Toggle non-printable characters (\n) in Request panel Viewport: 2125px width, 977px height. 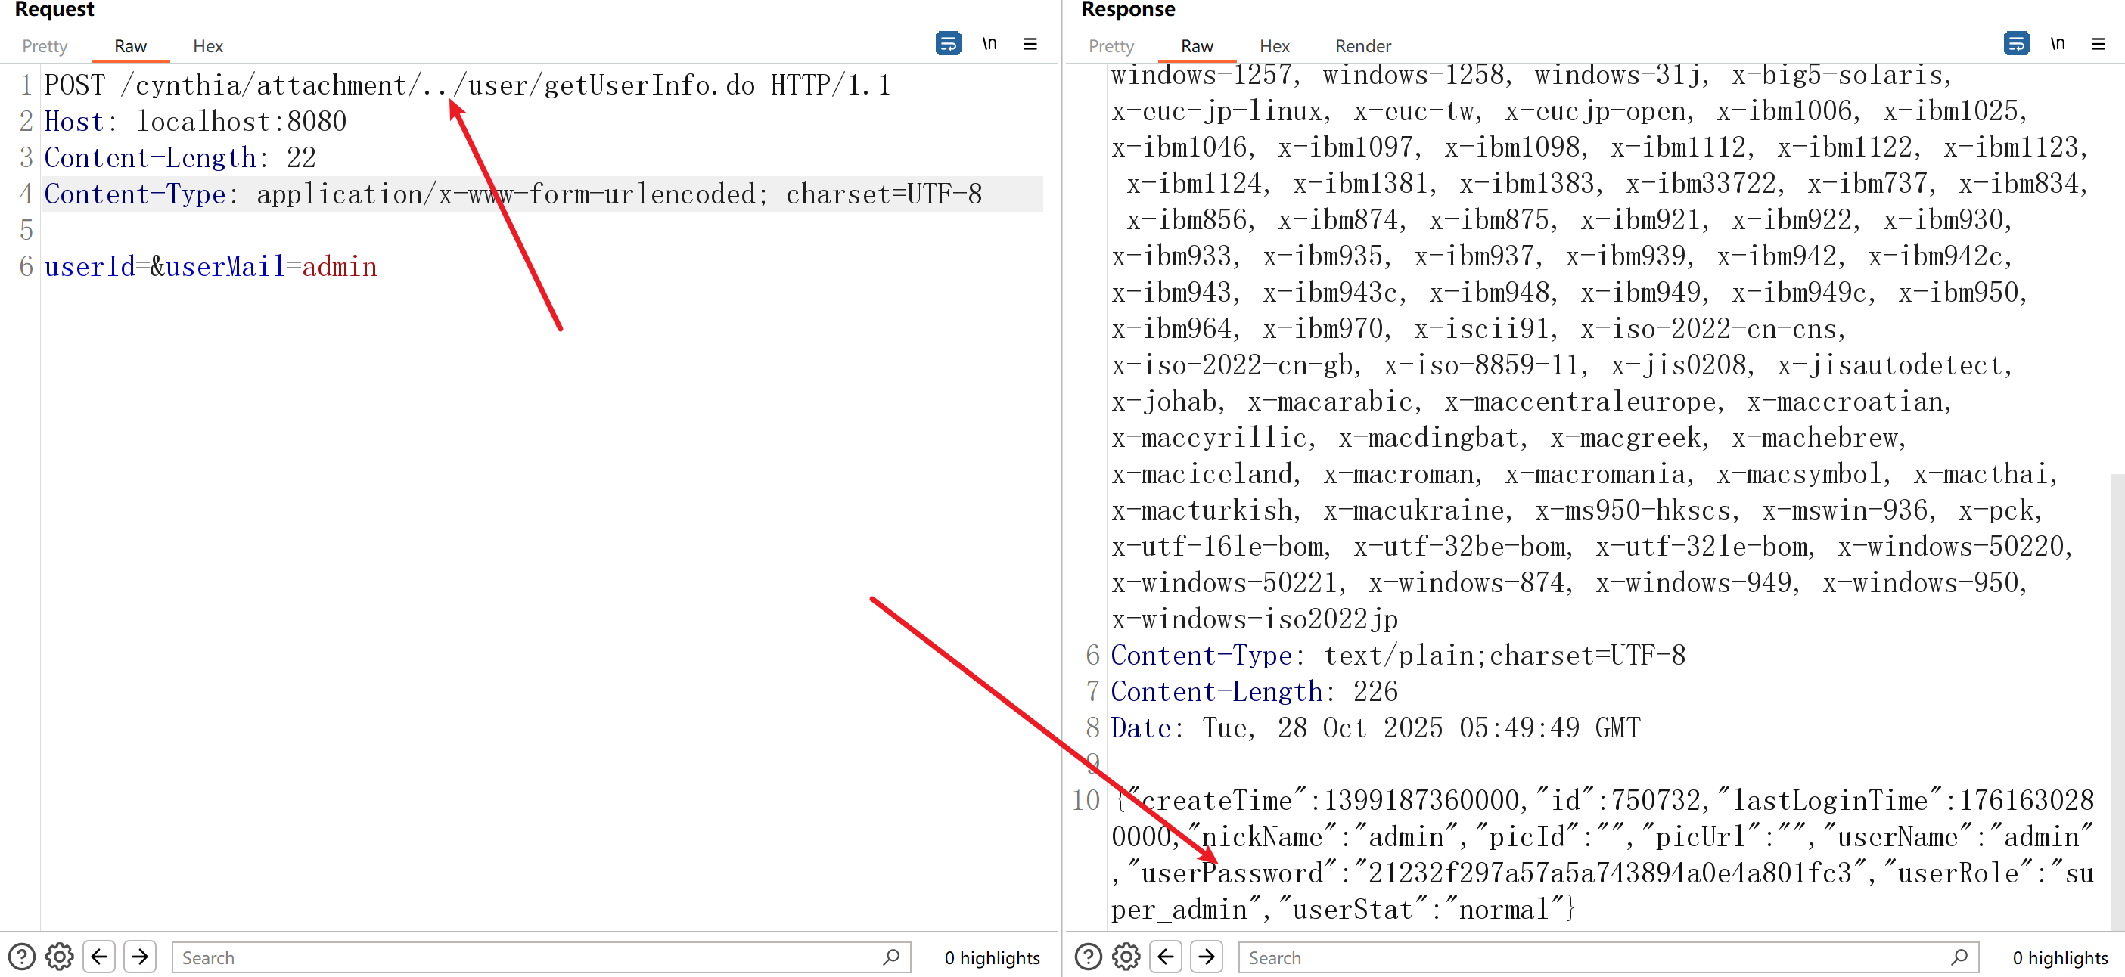pyautogui.click(x=989, y=43)
